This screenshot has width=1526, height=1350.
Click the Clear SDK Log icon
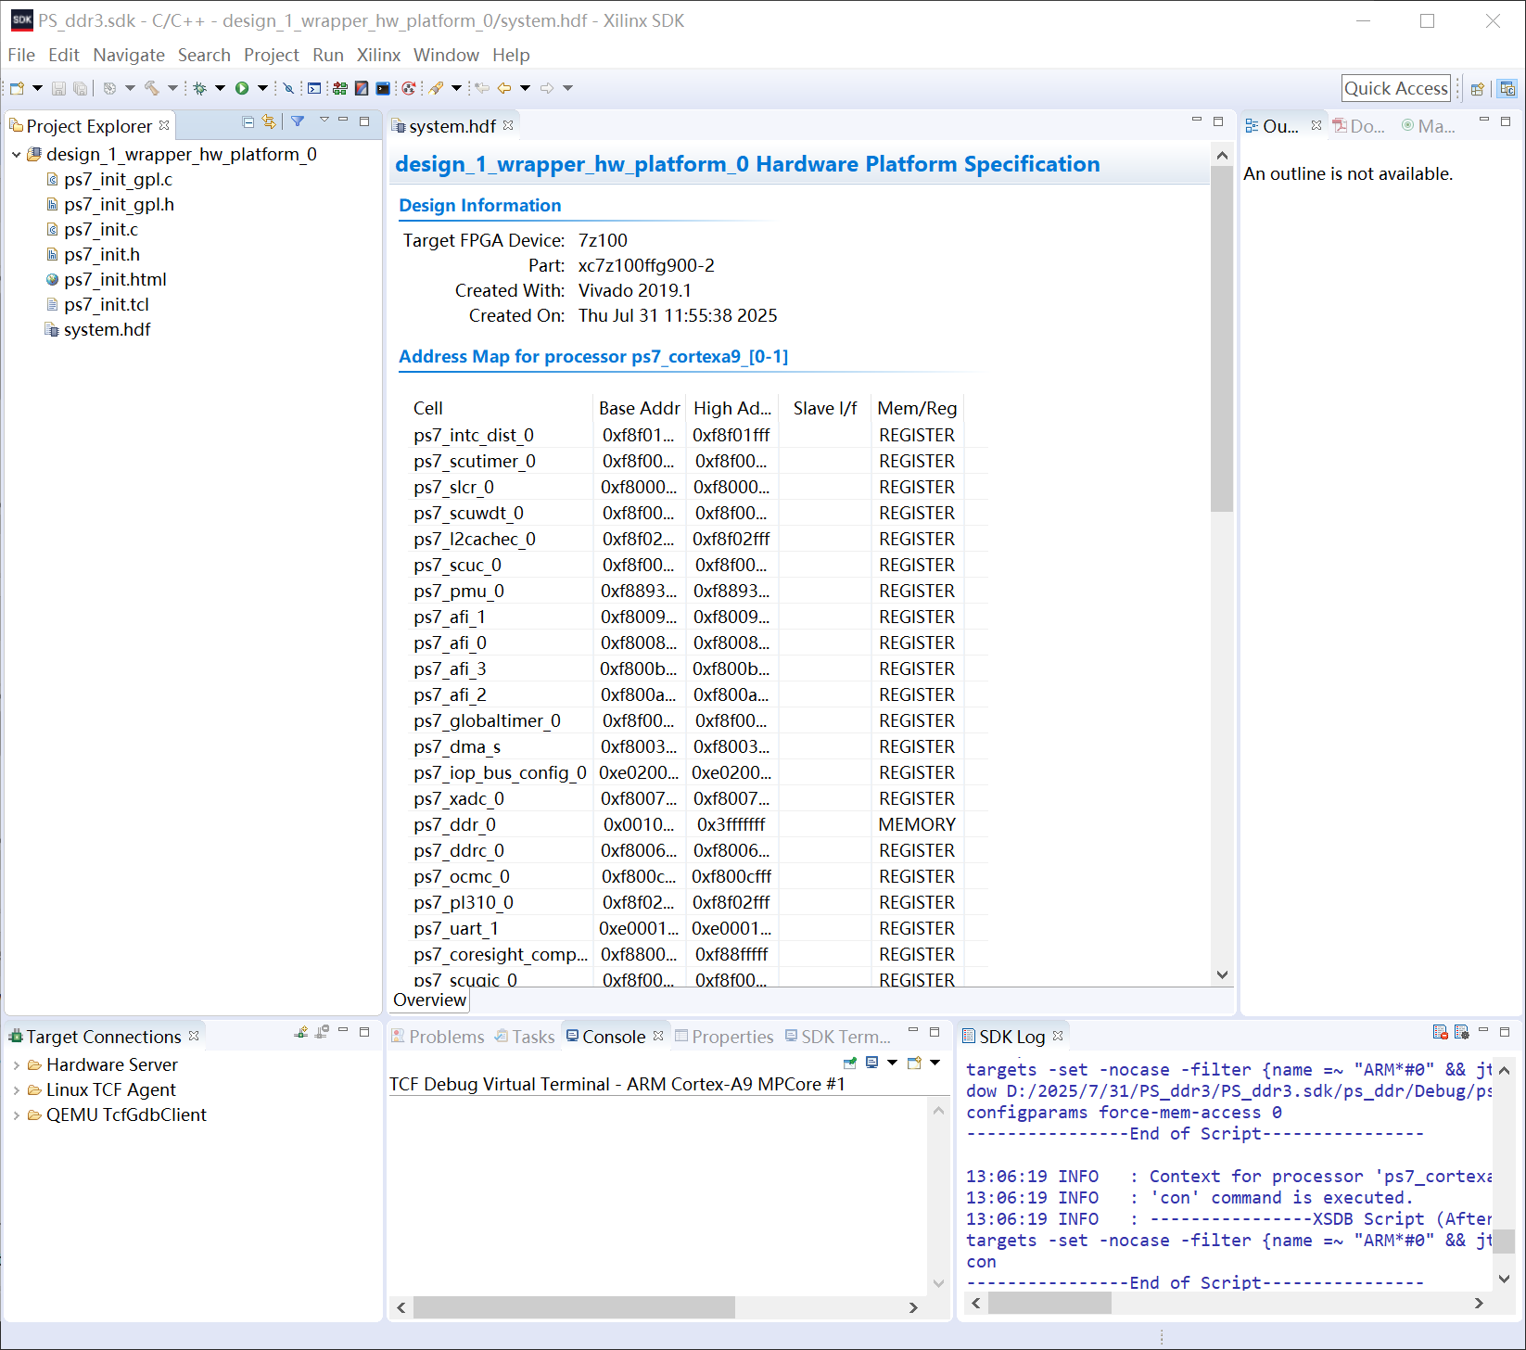click(x=1440, y=1032)
